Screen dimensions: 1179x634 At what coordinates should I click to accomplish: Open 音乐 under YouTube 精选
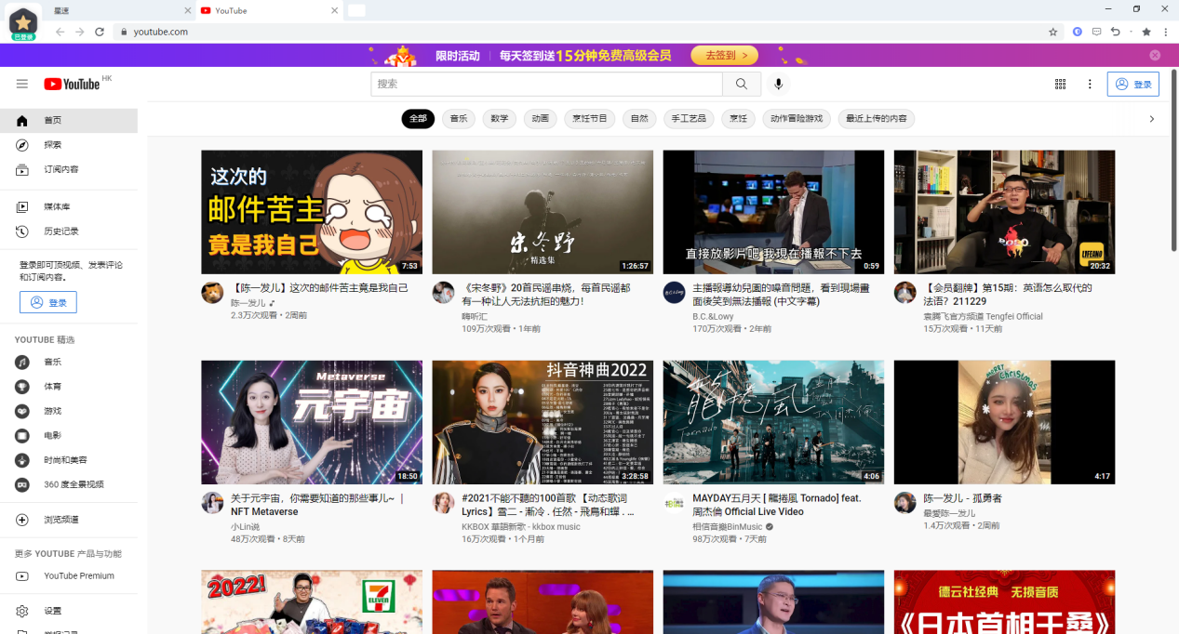[69, 362]
